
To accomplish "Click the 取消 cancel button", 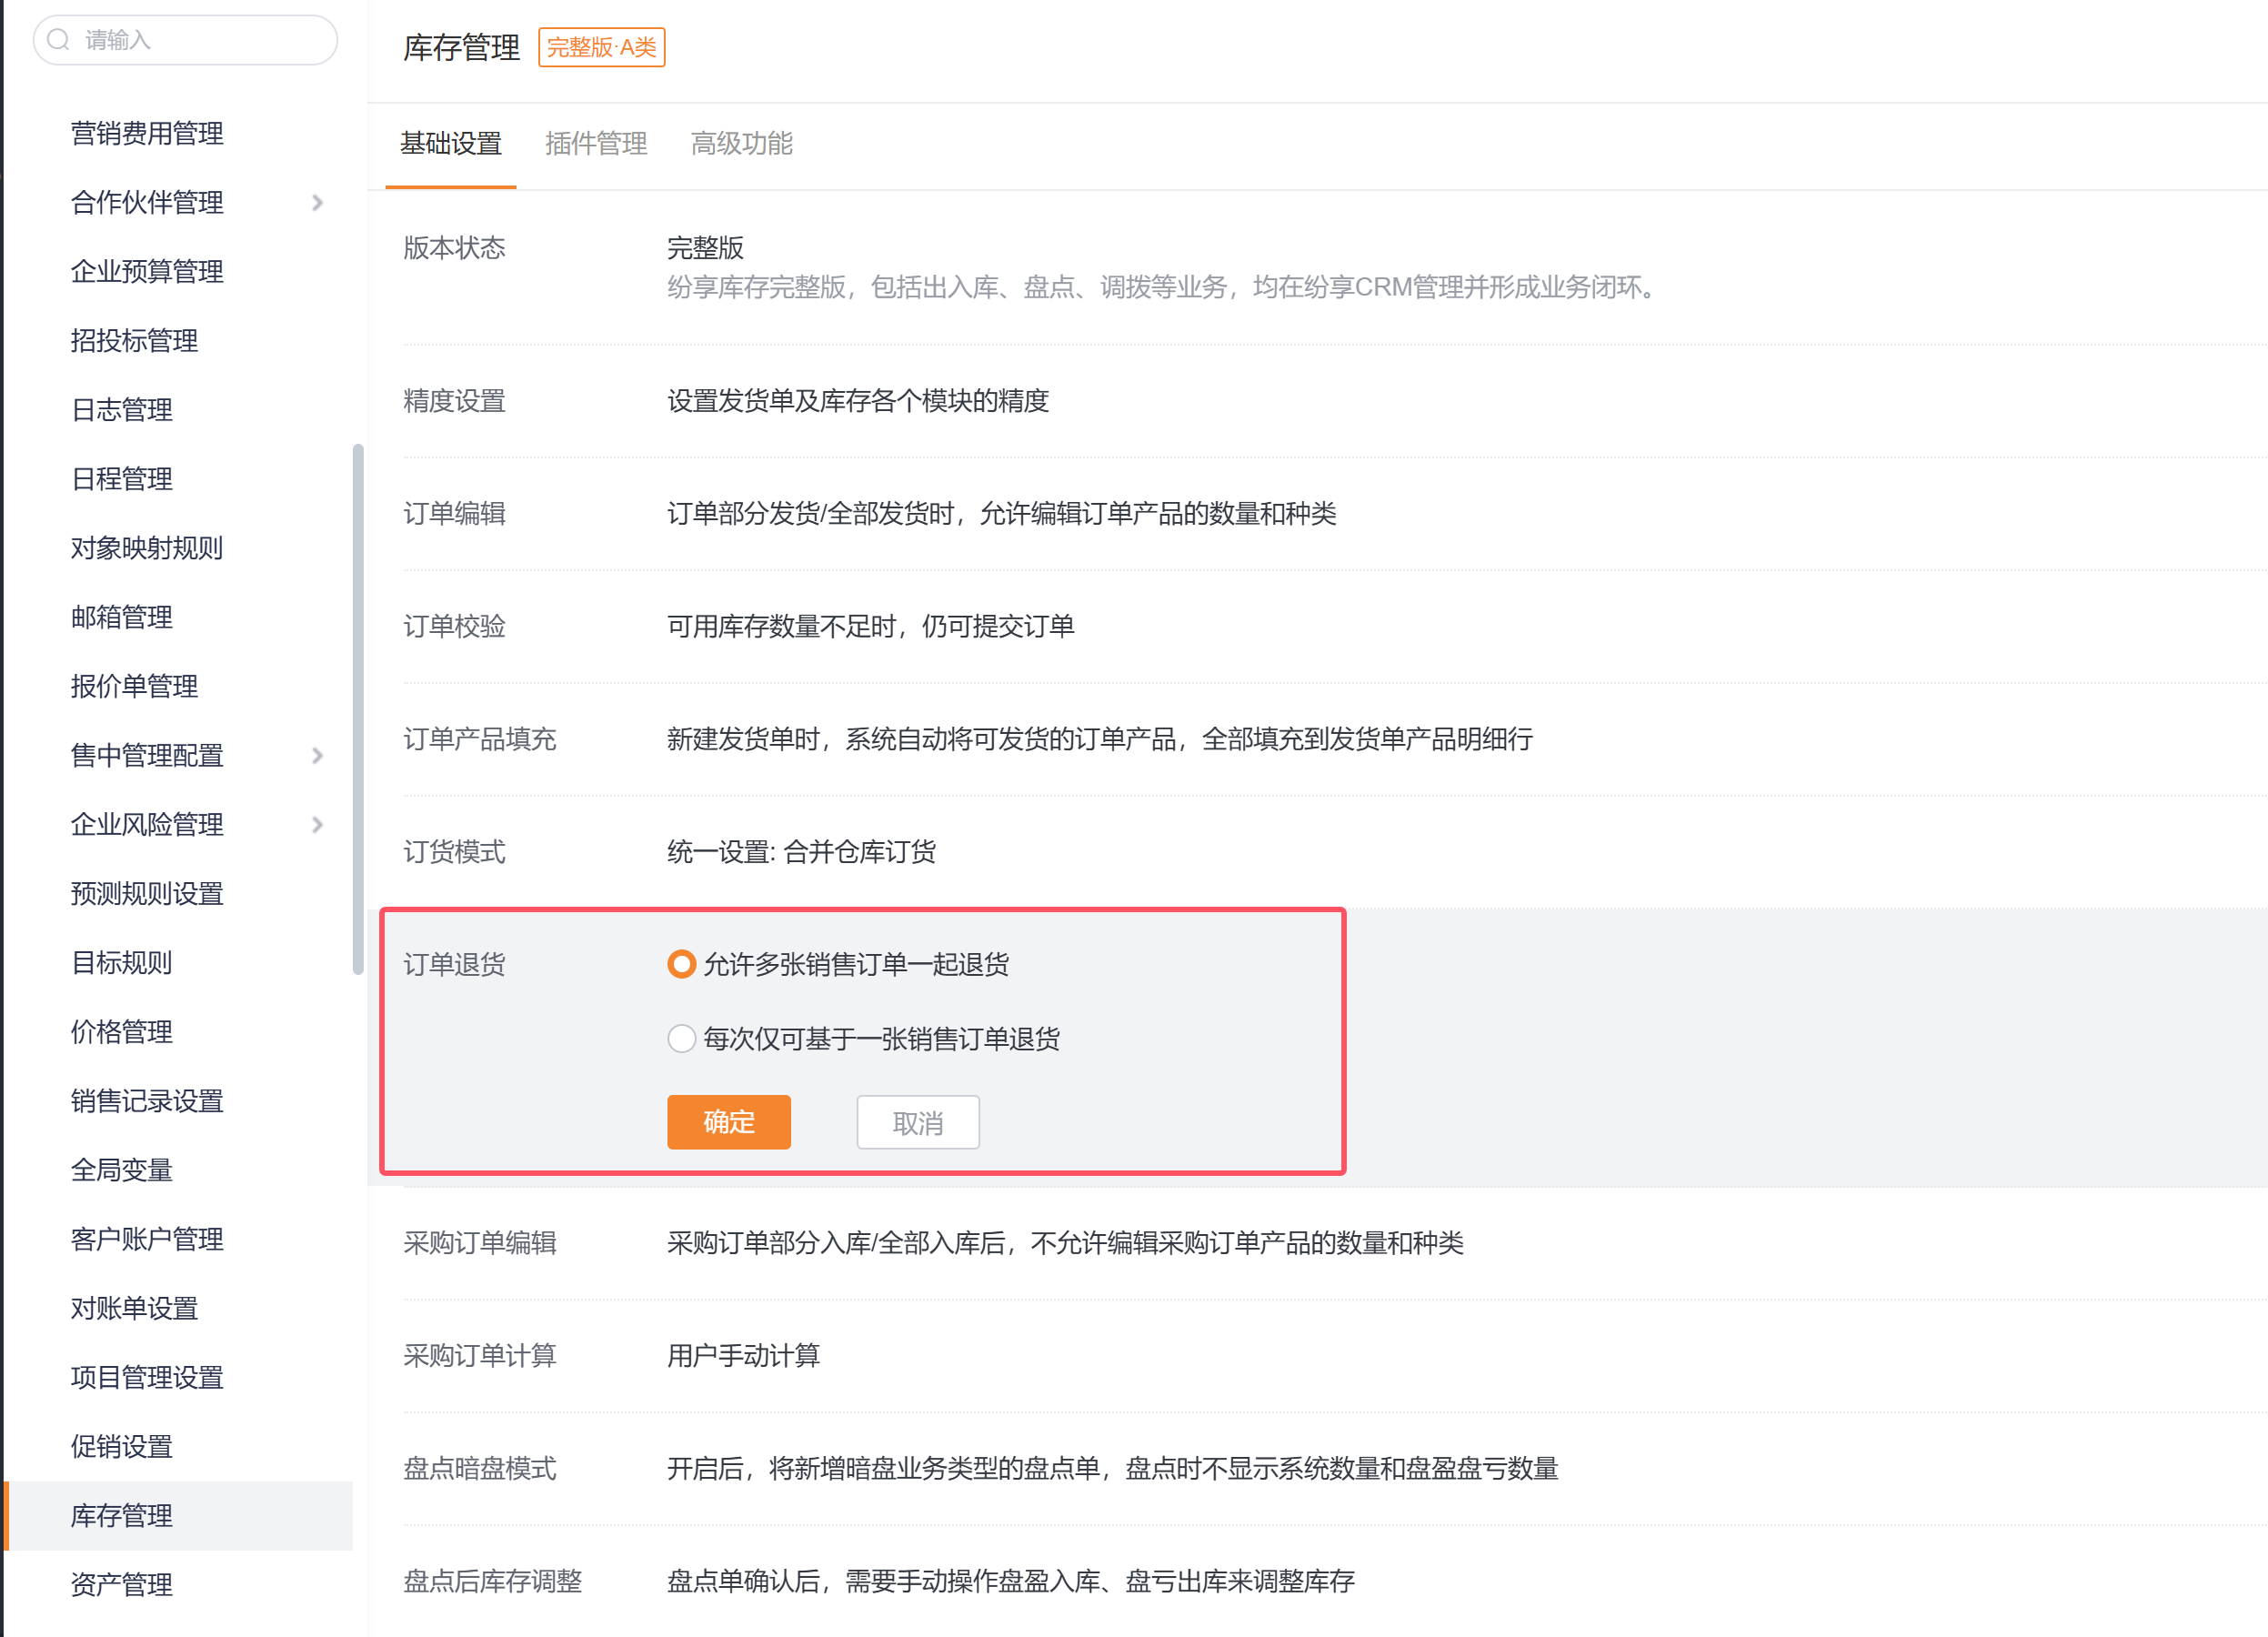I will coord(918,1123).
